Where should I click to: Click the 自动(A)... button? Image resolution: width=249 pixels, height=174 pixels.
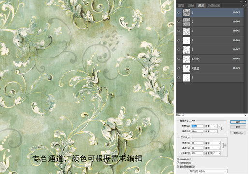[x=238, y=133]
